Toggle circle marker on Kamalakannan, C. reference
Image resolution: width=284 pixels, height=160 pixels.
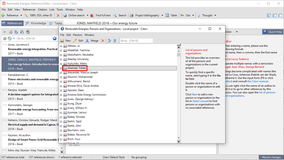pos(6,75)
